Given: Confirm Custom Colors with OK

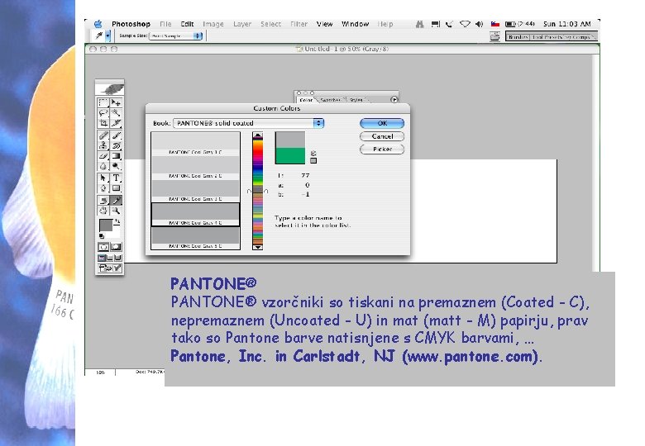Looking at the screenshot, I should [x=382, y=123].
